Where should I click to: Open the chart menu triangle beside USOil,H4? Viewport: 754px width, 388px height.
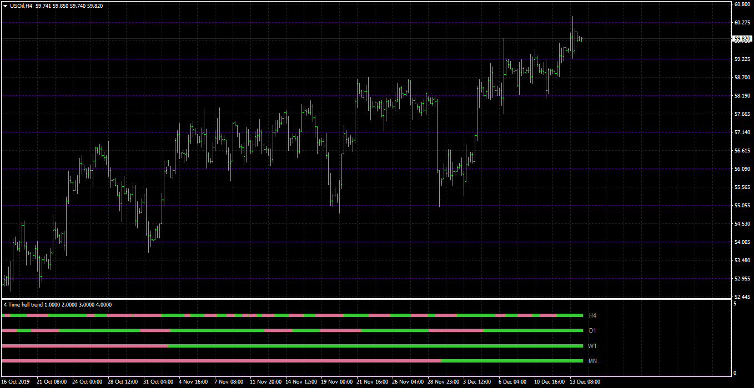(x=6, y=6)
